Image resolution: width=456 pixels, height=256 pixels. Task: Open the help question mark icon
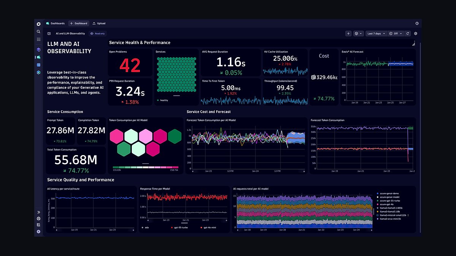pos(417,24)
